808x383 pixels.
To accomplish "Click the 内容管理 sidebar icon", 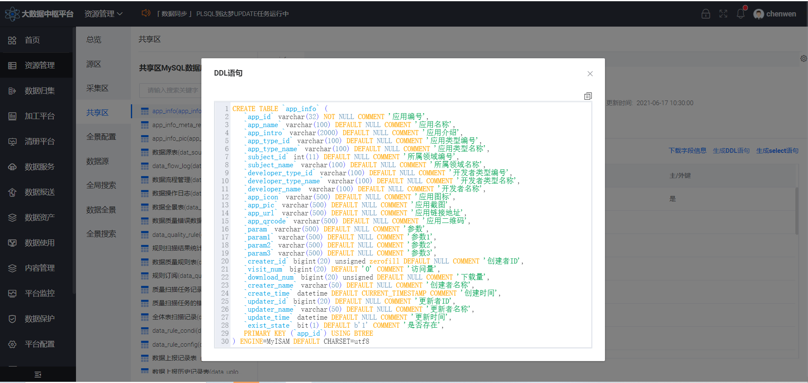I will (12, 268).
